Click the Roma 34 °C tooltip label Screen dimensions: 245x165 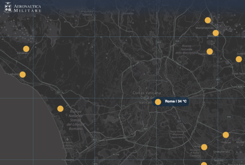click(176, 101)
